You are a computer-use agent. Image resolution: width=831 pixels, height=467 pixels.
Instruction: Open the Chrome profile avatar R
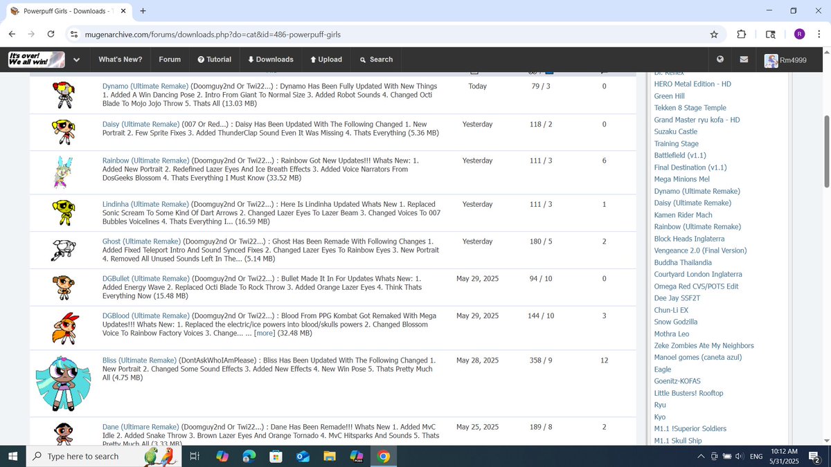point(799,35)
